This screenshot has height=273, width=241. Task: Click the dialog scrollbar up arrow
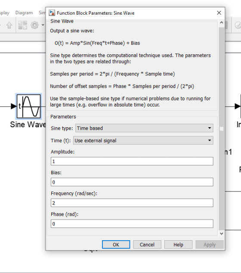pos(221,22)
